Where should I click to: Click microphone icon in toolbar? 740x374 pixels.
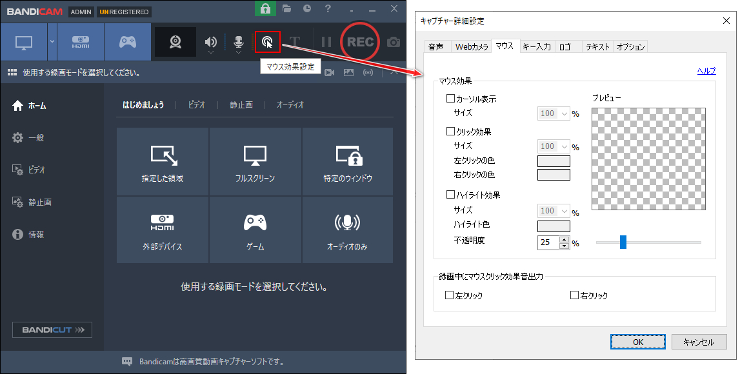tap(239, 42)
